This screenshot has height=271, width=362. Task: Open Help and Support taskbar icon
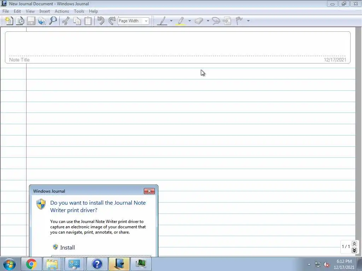coord(97,264)
